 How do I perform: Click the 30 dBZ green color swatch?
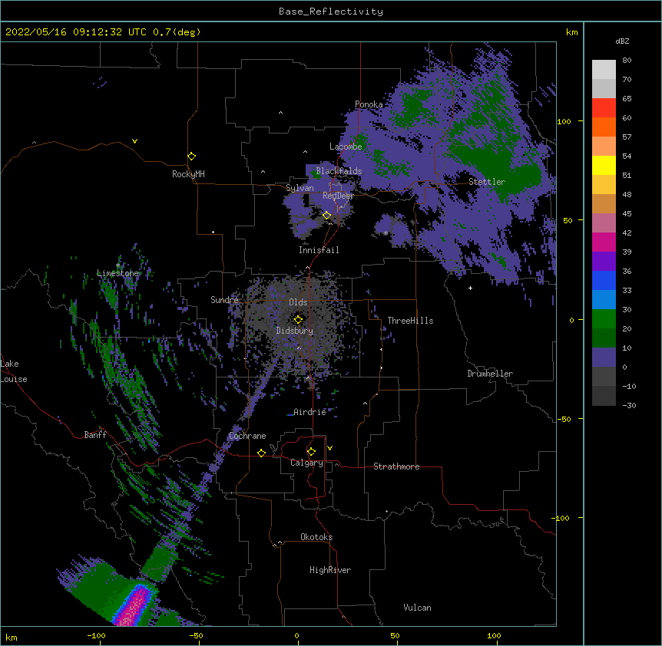tap(604, 319)
